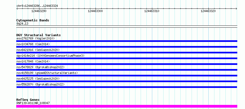
Task: Select the 8q24.13 cytogenetic band label
Action: coord(22,24)
